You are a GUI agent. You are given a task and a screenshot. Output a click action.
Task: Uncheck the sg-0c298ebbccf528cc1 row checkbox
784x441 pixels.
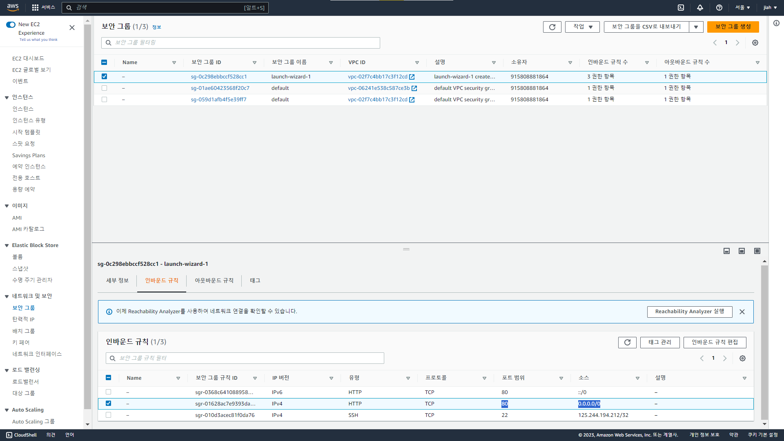coord(104,76)
